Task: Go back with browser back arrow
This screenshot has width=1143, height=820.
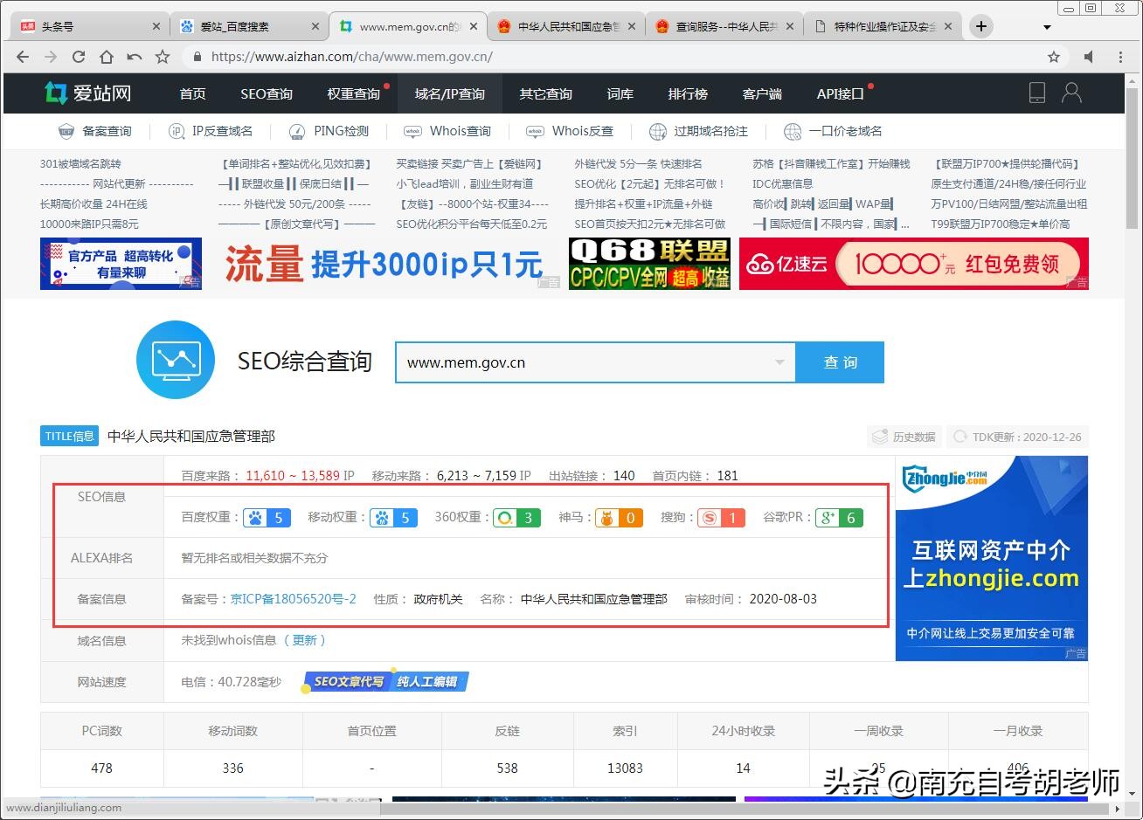Action: 23,57
